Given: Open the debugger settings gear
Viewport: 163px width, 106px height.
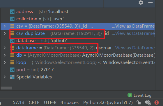Looking at the screenshot, I should [141, 3].
